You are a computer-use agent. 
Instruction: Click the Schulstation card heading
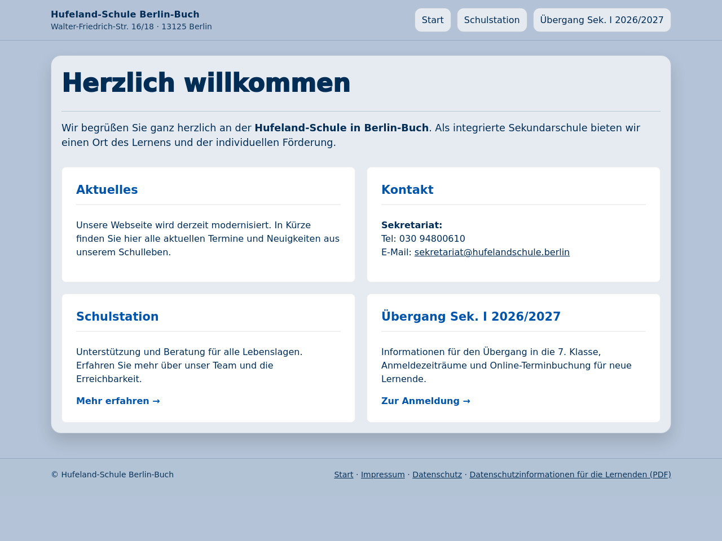[117, 317]
